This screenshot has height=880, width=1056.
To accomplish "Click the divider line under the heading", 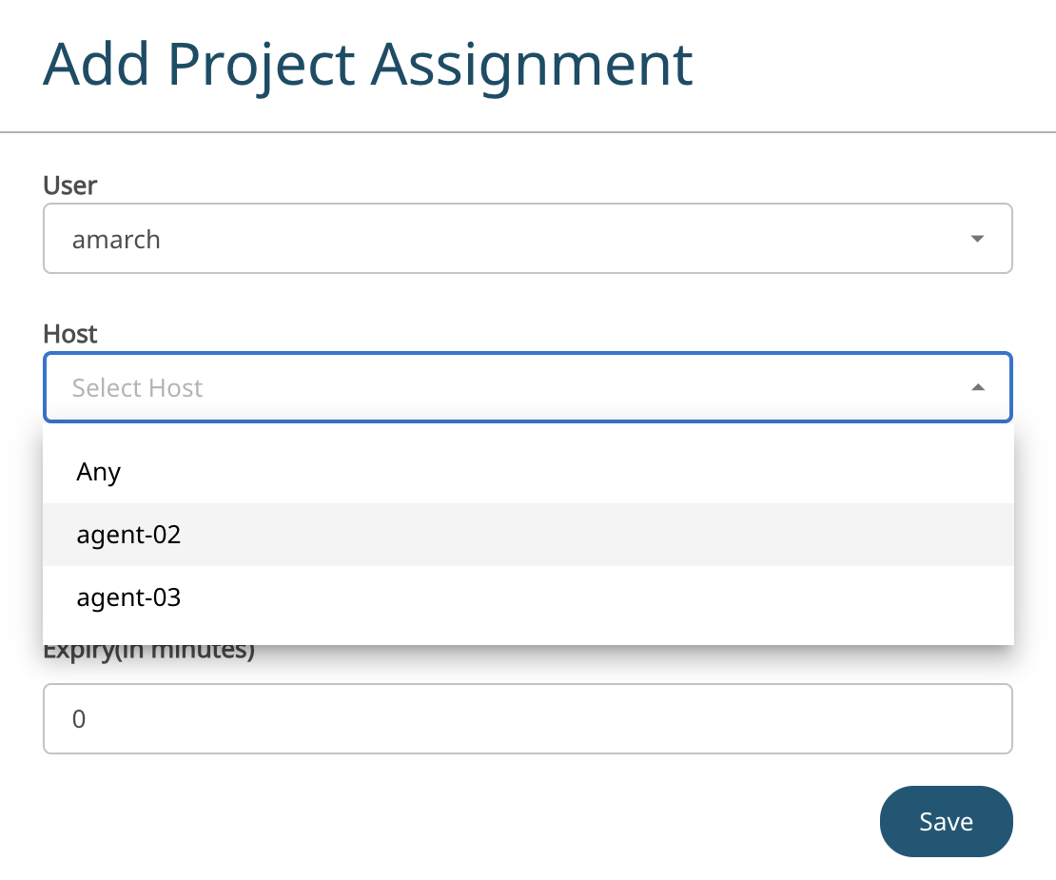I will coord(527,131).
